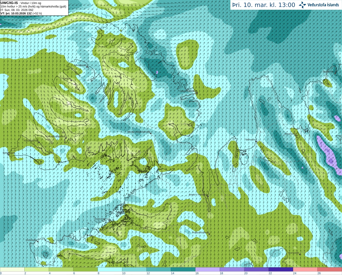Select the Holtavörðuheiði station label
342x275 pixels.
click(x=200, y=233)
